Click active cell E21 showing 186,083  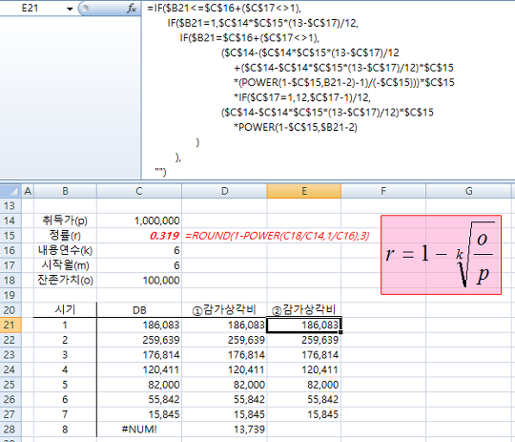point(304,325)
